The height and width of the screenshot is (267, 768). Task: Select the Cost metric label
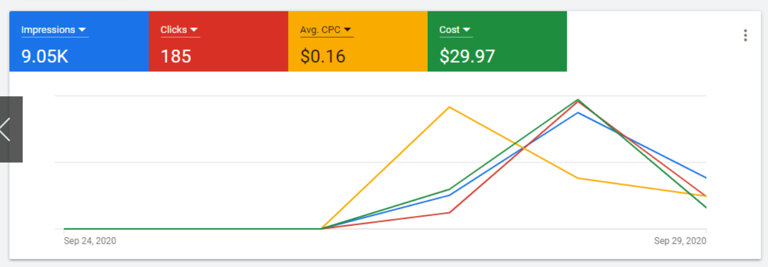coord(449,30)
